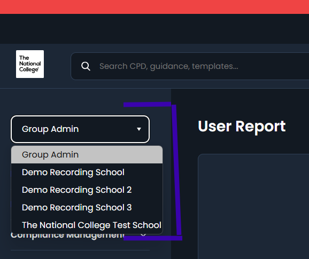Choose Demo Recording School option
The width and height of the screenshot is (309, 259).
pos(87,172)
